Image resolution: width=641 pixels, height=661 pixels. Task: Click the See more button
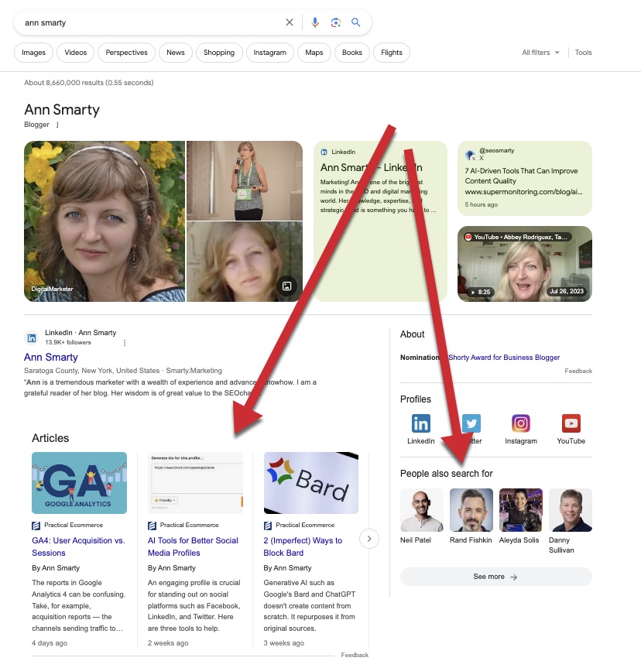pos(495,577)
